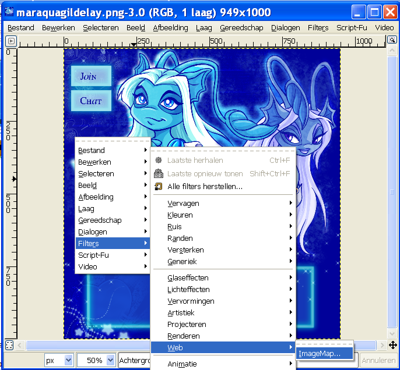This screenshot has width=400, height=370.
Task: Open the Ruis filter submenu
Action: pos(223,227)
